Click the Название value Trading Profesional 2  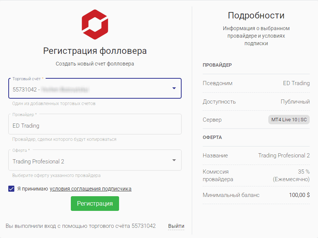pyautogui.click(x=284, y=156)
